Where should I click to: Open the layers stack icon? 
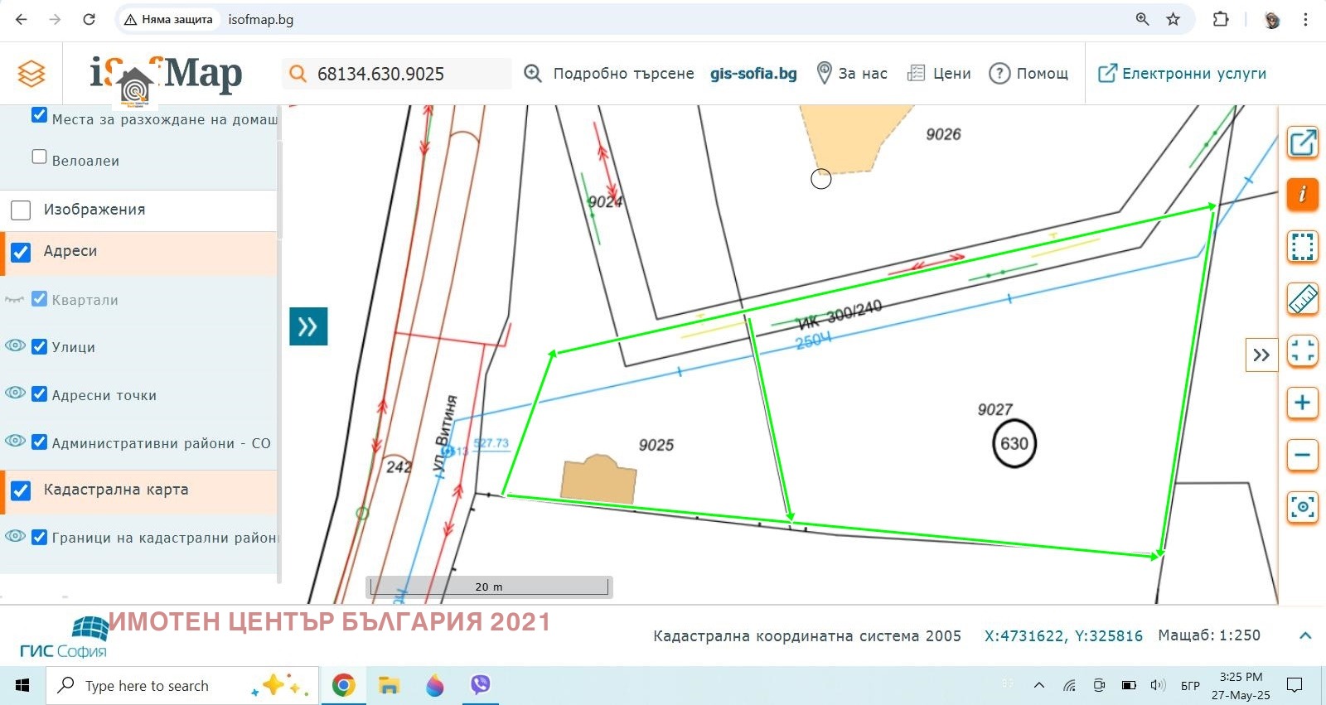(x=31, y=74)
